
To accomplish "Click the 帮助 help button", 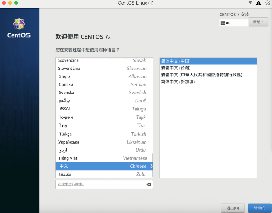I will tap(258, 22).
